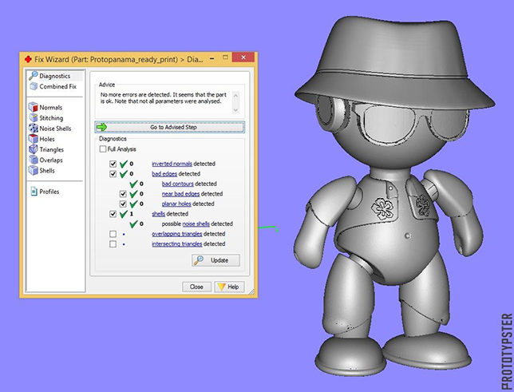
Task: Uncheck the near bad edges checkbox
Action: click(123, 194)
